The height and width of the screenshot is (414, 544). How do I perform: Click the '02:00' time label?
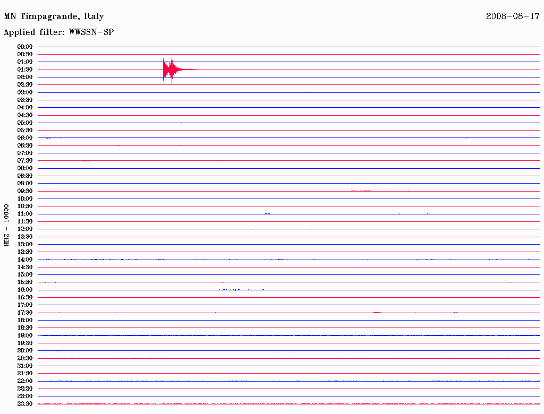pos(25,77)
